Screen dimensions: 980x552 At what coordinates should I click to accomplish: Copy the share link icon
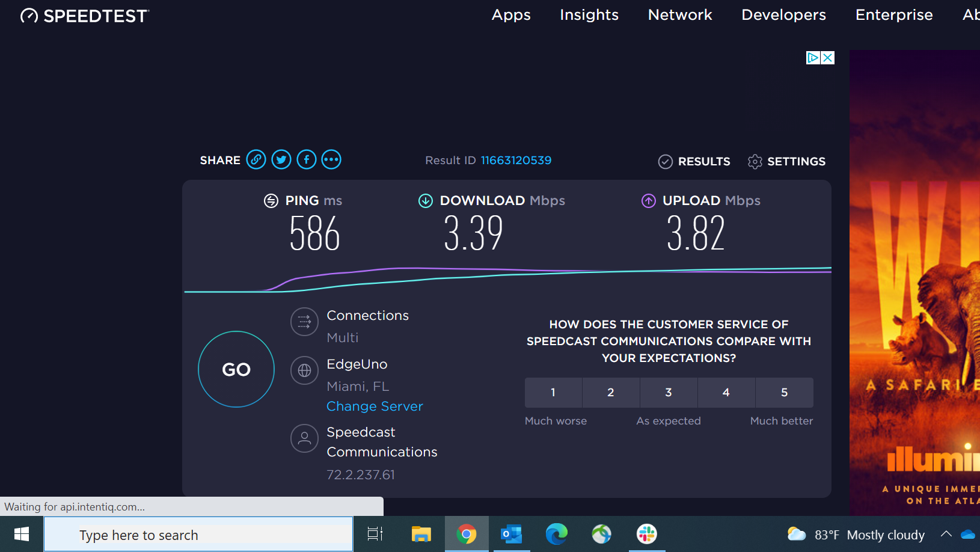[x=256, y=159]
